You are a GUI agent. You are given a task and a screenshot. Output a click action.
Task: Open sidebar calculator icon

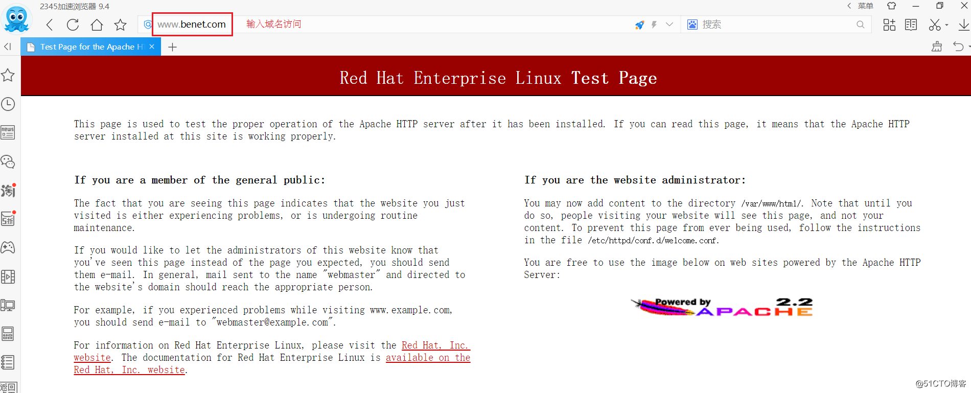tap(8, 334)
